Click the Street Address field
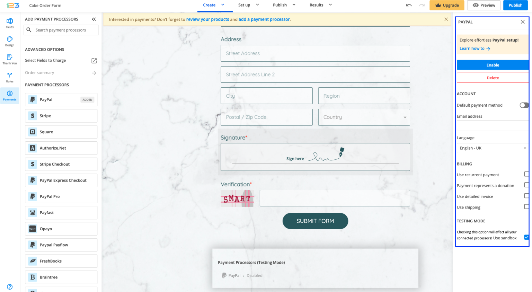 point(315,53)
